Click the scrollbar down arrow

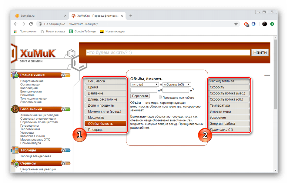[x=275, y=170]
